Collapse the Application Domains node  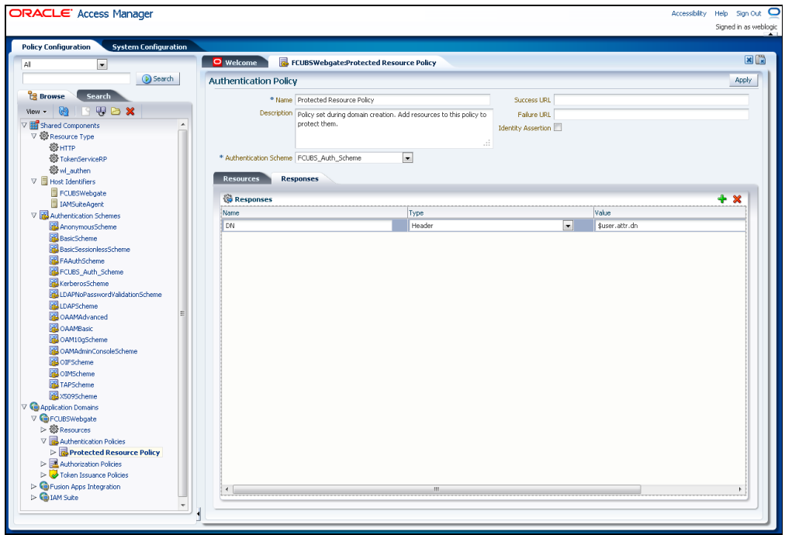pyautogui.click(x=24, y=407)
